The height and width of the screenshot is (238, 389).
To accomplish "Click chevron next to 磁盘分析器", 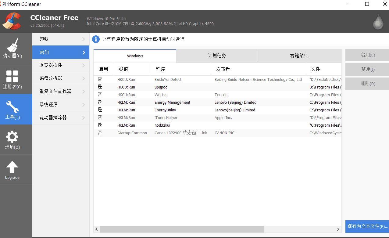I will [x=84, y=78].
